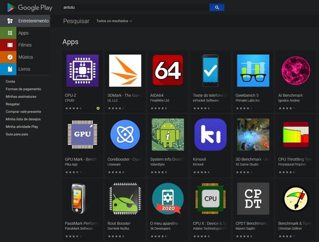Click the 42 Game Studio developer name

[x=247, y=164]
